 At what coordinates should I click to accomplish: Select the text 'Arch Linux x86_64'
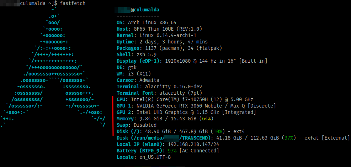coord(152,23)
